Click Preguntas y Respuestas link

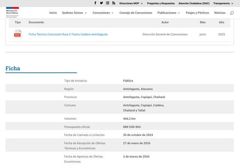point(161,3)
